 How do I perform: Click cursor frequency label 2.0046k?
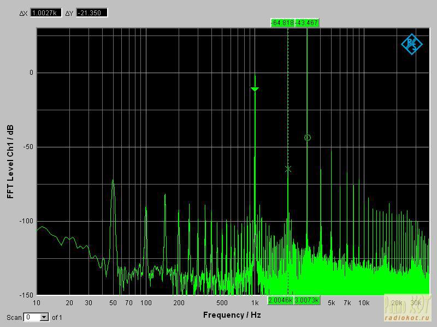[x=280, y=300]
